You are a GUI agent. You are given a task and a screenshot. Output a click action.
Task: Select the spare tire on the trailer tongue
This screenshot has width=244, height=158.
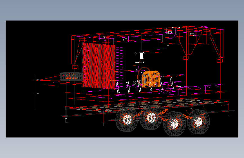coord(71,76)
